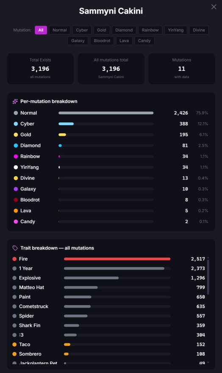This screenshot has height=373, width=222.
Task: Click the Total Exists stat card
Action: (40, 68)
